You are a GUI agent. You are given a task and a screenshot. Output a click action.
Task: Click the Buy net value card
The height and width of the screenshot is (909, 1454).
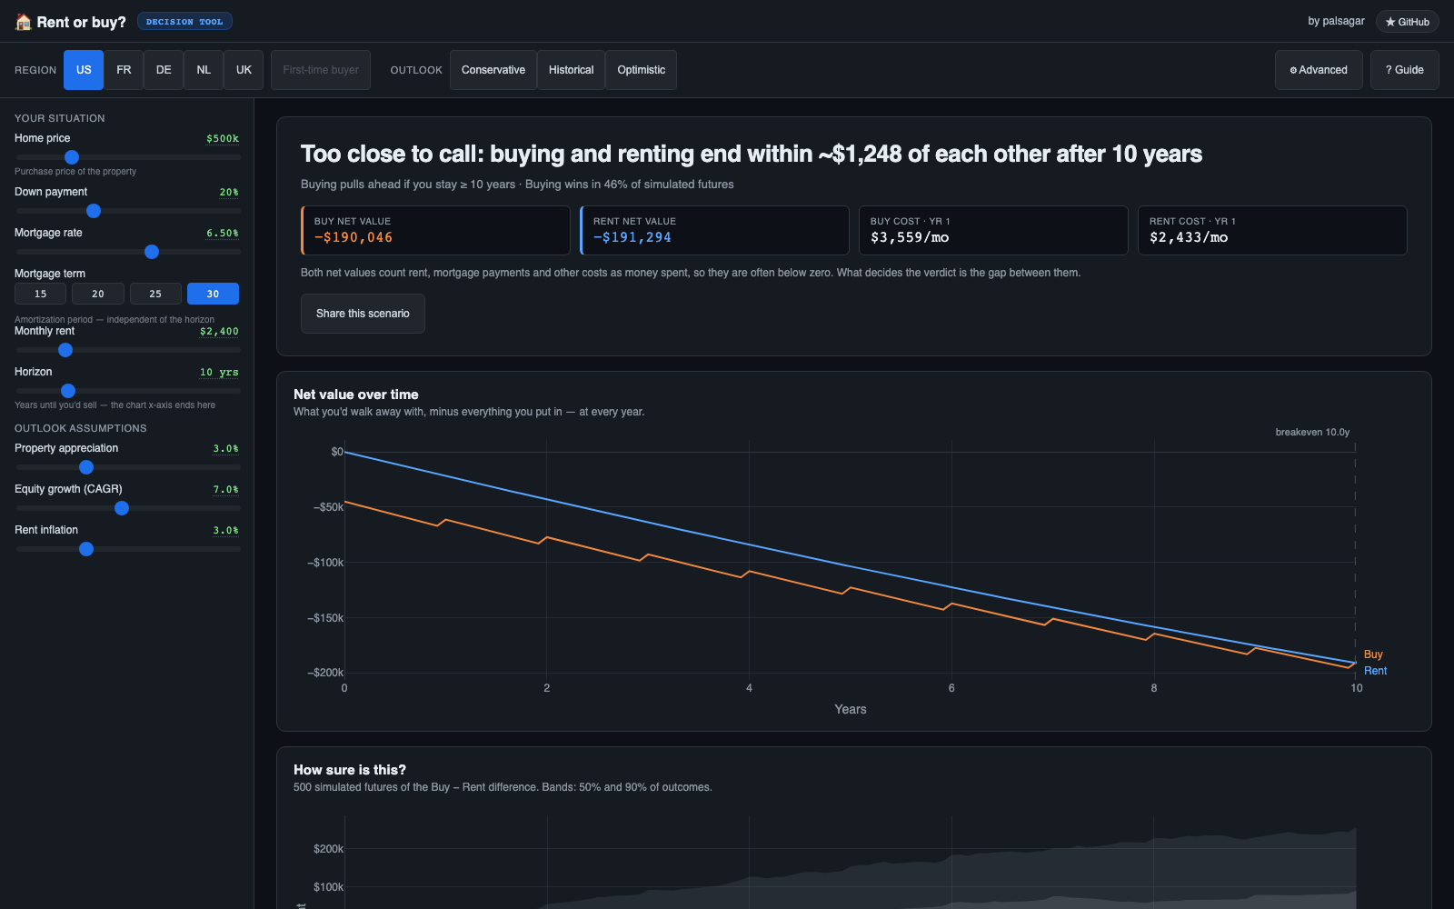pos(435,230)
